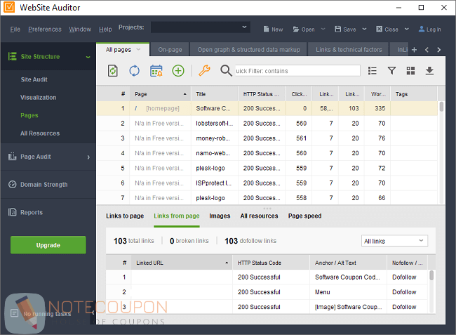Select the row titled namo-web...
This screenshot has height=335, width=456.
click(x=267, y=153)
